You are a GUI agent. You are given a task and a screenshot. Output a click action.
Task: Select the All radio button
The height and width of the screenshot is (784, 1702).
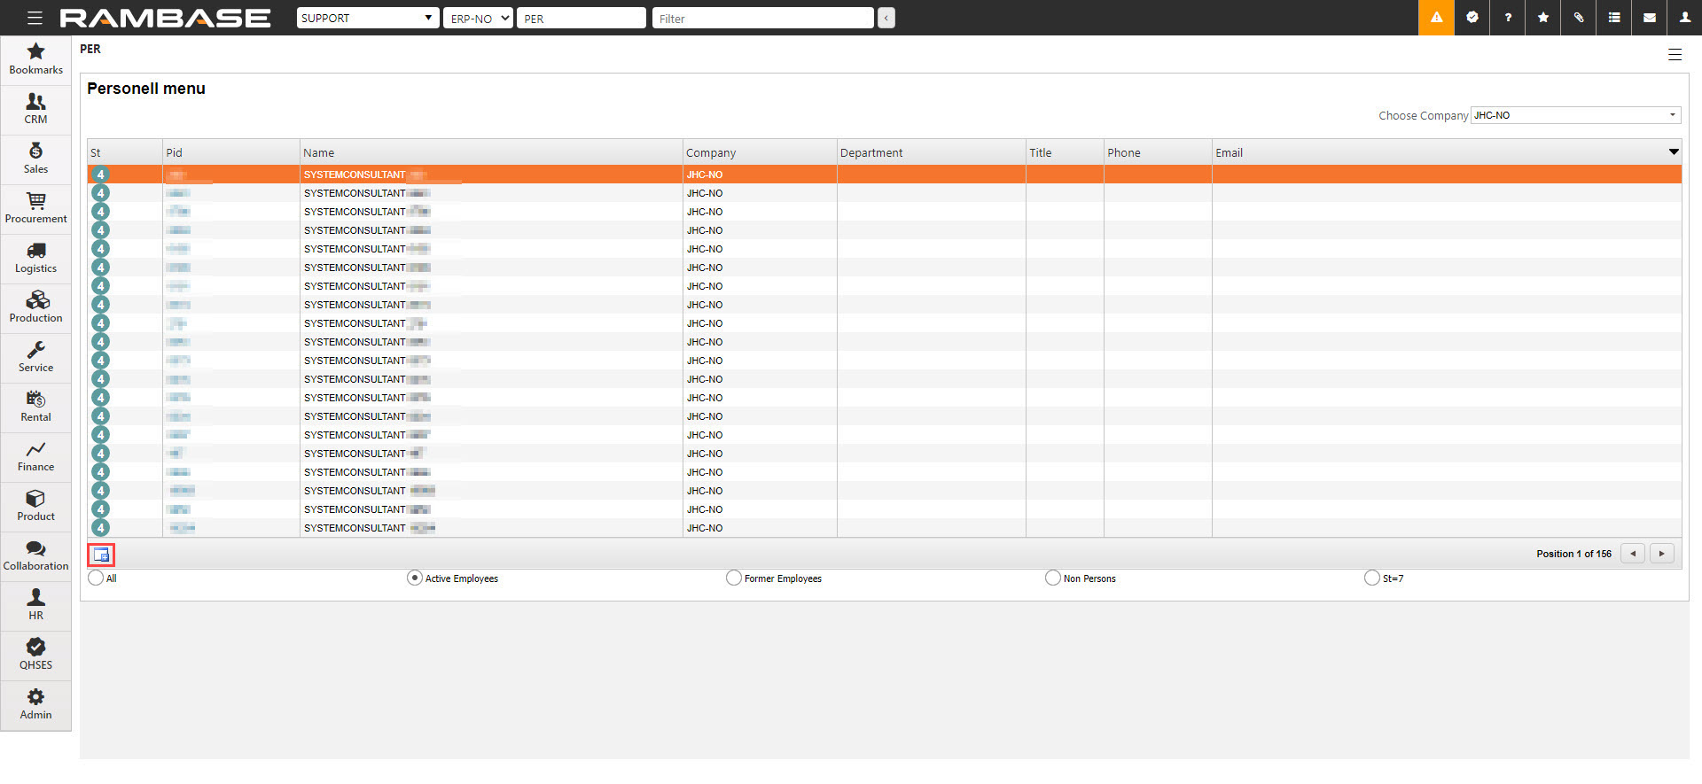pyautogui.click(x=96, y=578)
